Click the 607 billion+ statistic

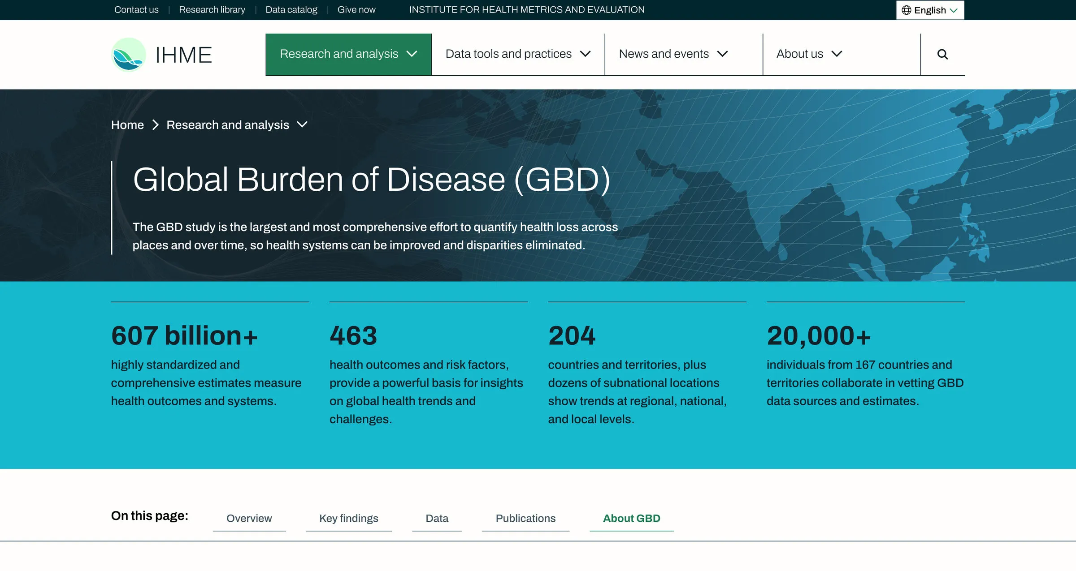coord(185,336)
